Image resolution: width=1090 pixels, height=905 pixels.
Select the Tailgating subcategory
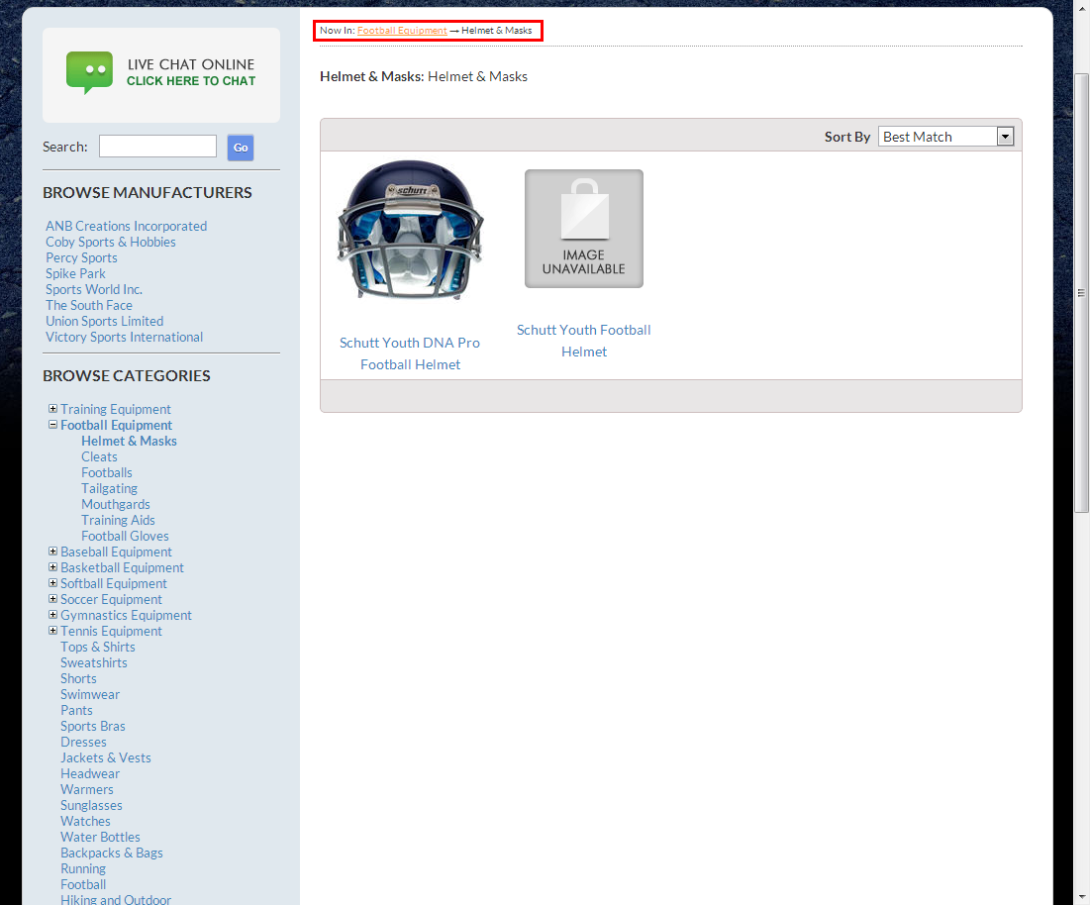[x=109, y=489]
